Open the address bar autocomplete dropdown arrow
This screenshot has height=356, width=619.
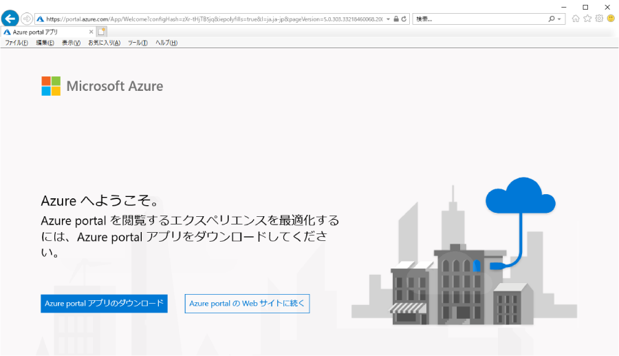tap(389, 19)
